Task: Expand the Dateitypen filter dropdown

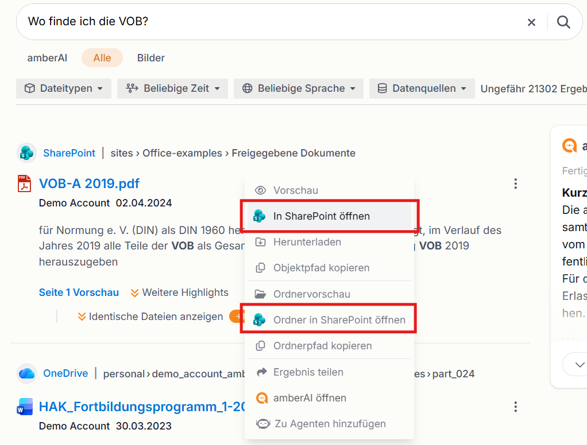Action: click(64, 88)
